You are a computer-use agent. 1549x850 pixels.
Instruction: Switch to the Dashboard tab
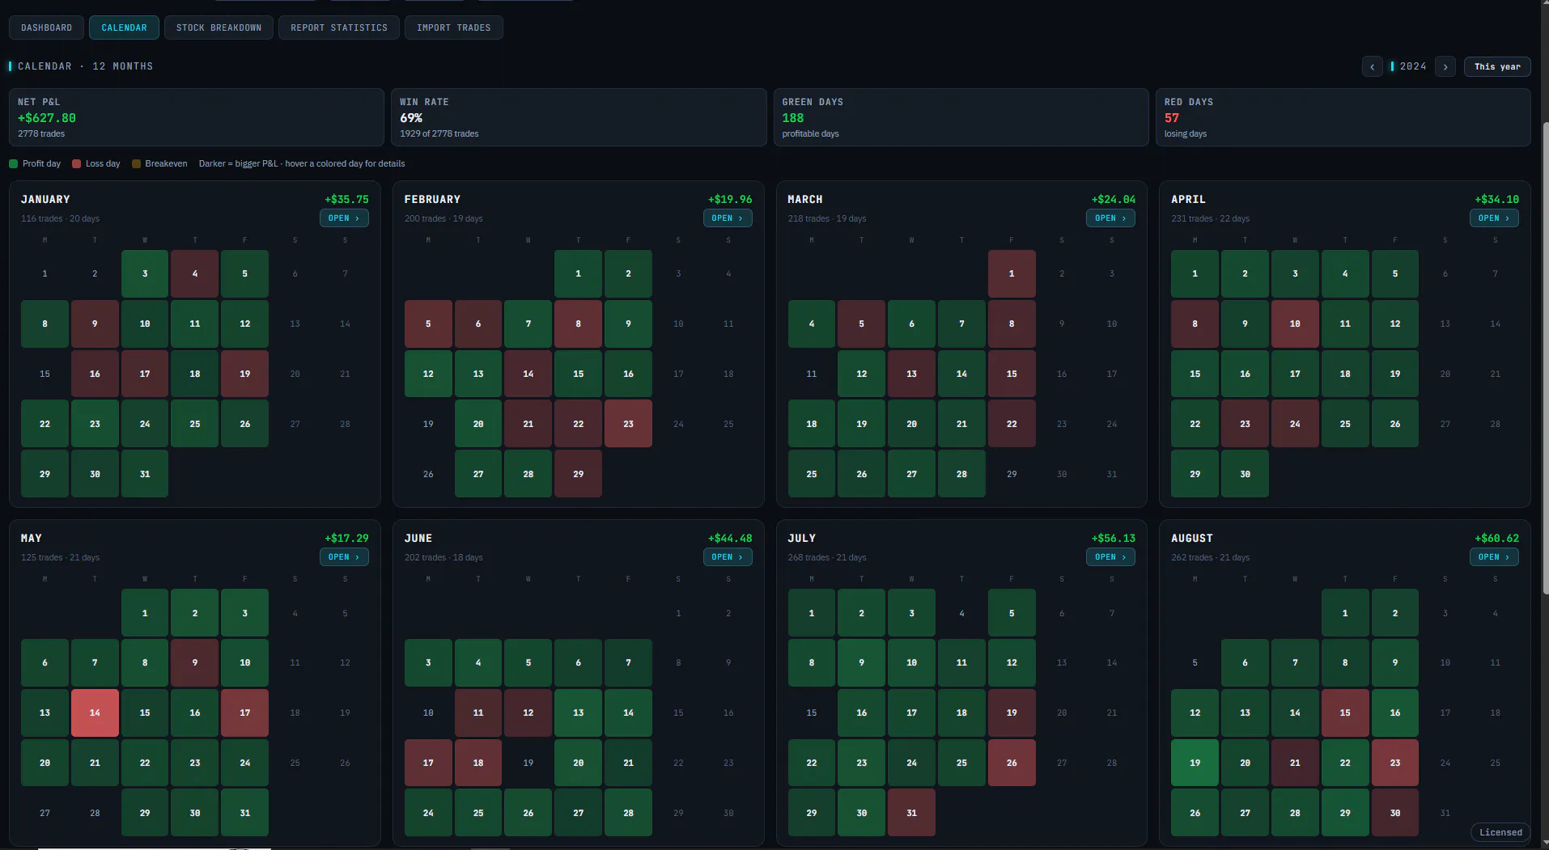click(x=46, y=27)
